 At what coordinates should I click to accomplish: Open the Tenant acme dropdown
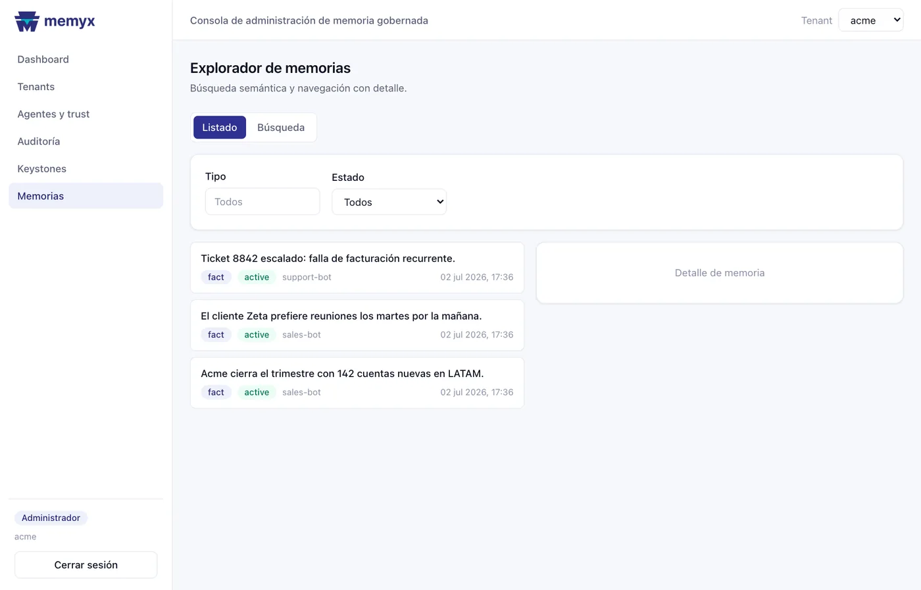871,20
